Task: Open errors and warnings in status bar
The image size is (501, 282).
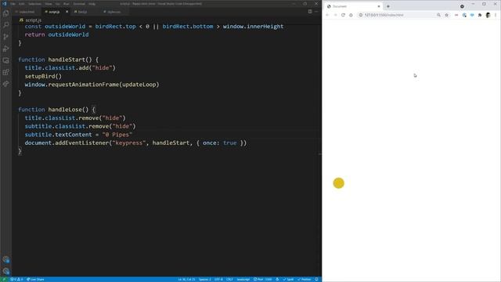Action: click(x=16, y=279)
